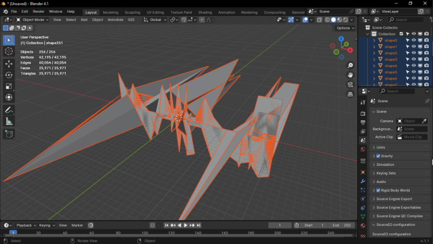The width and height of the screenshot is (433, 244).
Task: Uncheck Rigid Body World checkbox
Action: pyautogui.click(x=378, y=190)
